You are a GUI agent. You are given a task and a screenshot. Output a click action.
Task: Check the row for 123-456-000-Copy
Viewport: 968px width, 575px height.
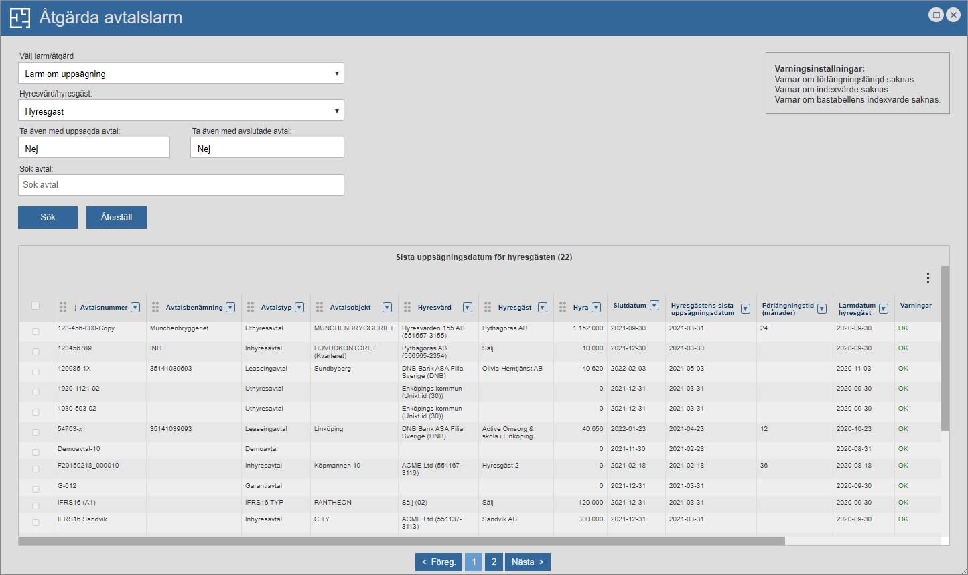coord(36,332)
